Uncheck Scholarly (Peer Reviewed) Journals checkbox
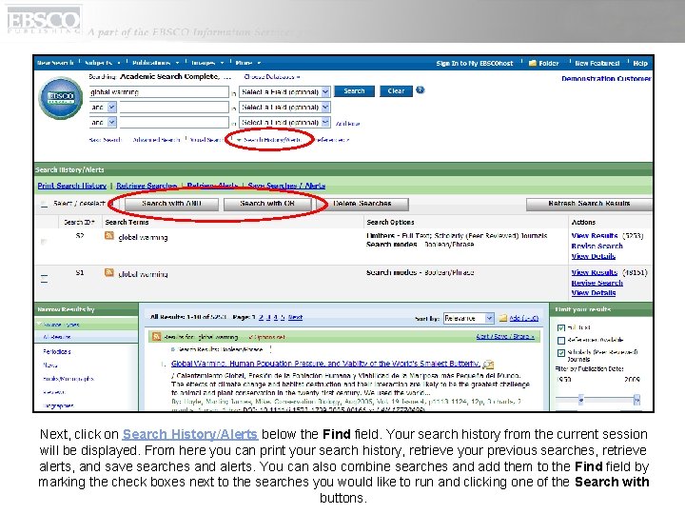 [x=561, y=353]
